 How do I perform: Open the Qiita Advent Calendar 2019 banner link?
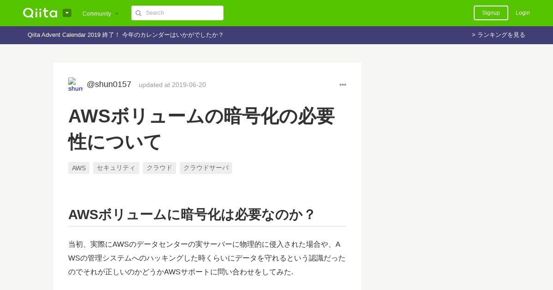[x=125, y=35]
